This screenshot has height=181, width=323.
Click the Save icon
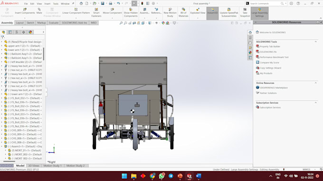pyautogui.click(x=103, y=3)
